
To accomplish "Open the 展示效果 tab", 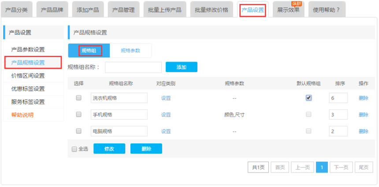I will tap(288, 10).
